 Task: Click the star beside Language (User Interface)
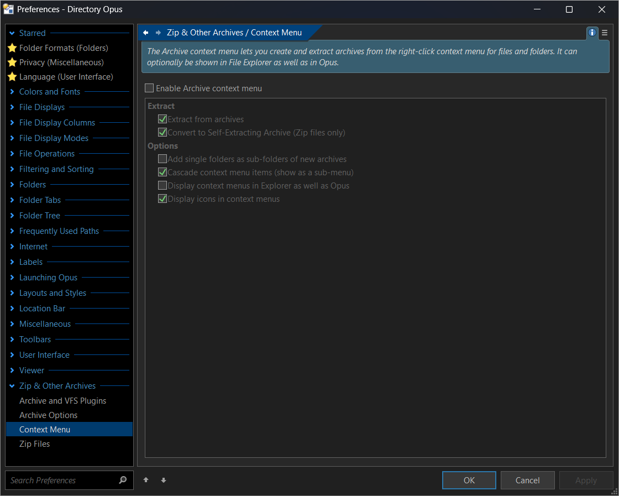click(12, 77)
